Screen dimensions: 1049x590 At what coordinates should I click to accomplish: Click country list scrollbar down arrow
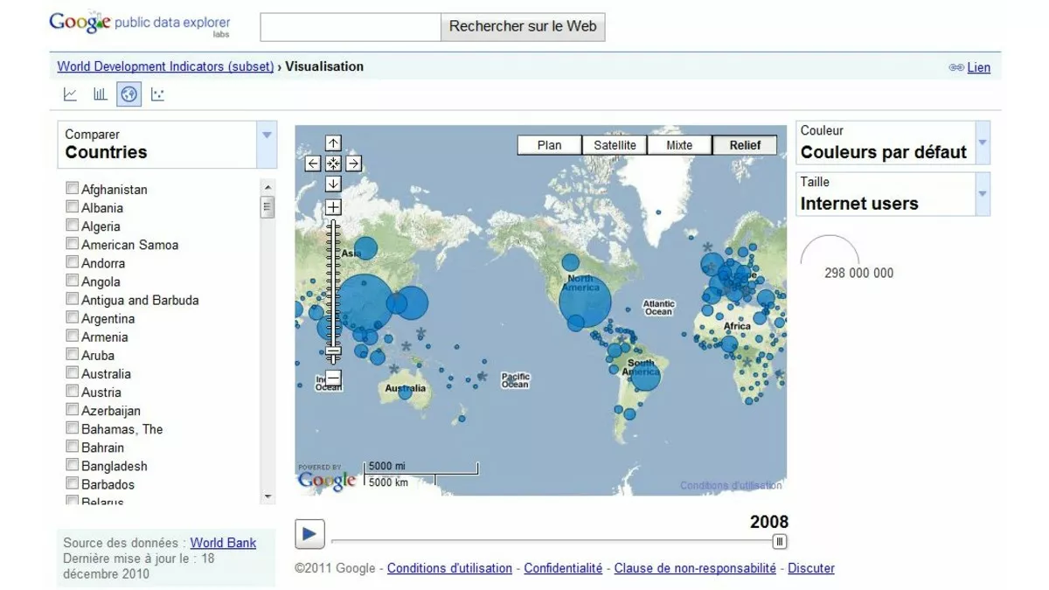(267, 496)
